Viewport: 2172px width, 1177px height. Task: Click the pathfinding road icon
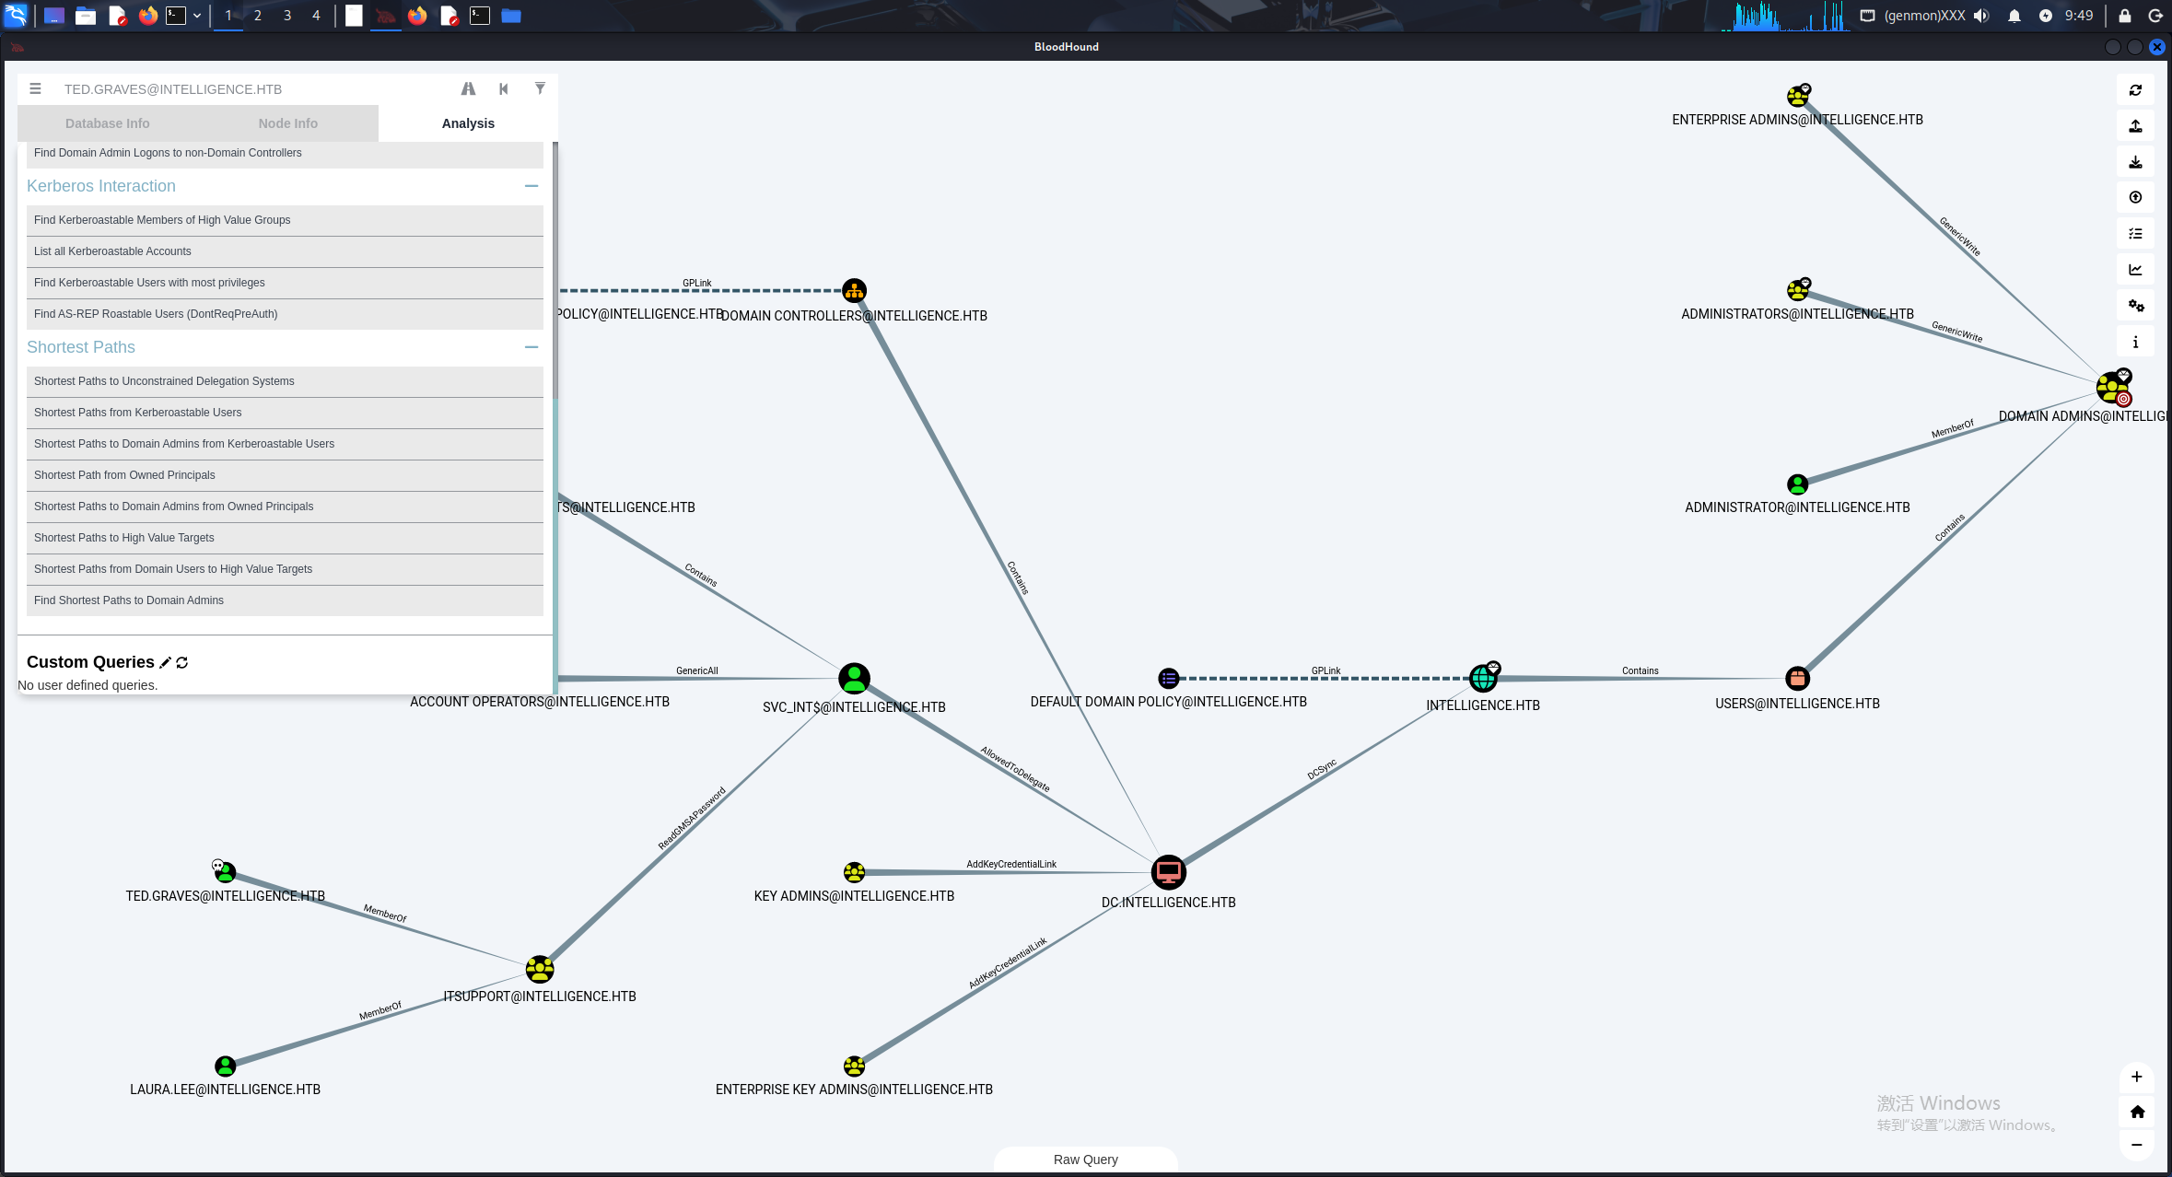coord(468,89)
